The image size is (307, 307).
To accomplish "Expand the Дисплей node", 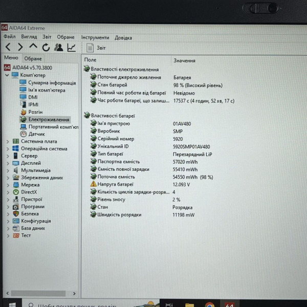I will [x=8, y=163].
